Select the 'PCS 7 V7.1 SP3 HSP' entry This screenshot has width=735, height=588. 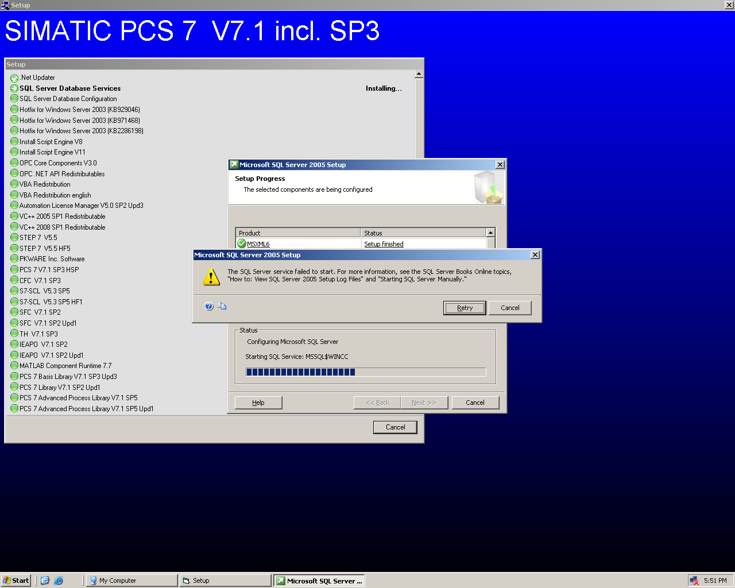49,270
